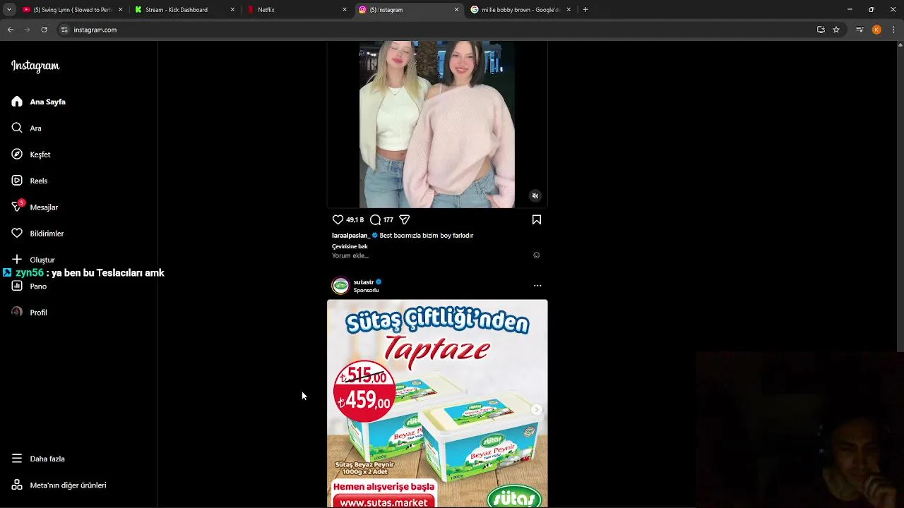Viewport: 904px width, 508px height.
Task: Open the Sütaş sponsored ad image
Action: pyautogui.click(x=437, y=404)
